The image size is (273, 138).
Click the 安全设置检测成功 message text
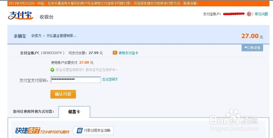[x=87, y=70]
